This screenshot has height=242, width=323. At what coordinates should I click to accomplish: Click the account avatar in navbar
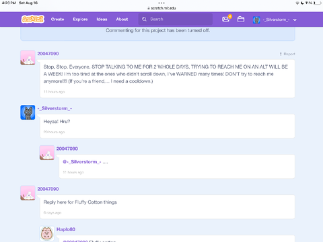coord(256,19)
